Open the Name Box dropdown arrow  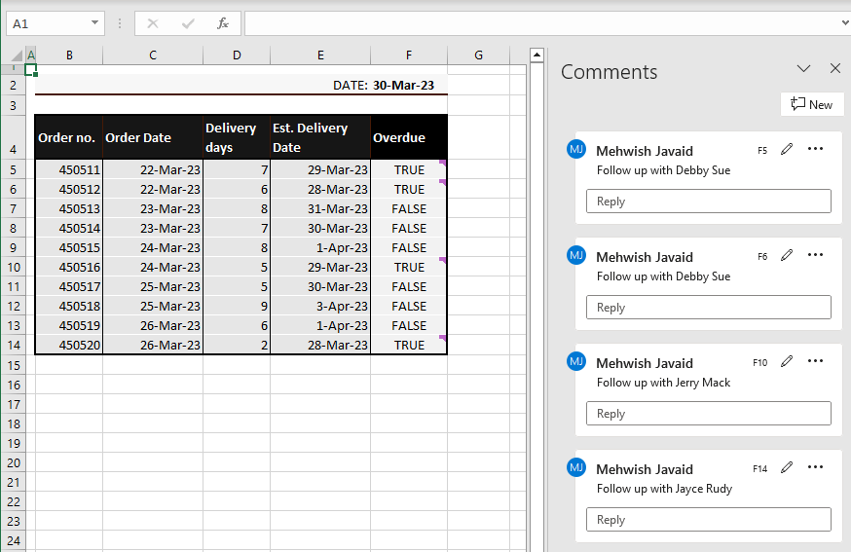[x=94, y=22]
